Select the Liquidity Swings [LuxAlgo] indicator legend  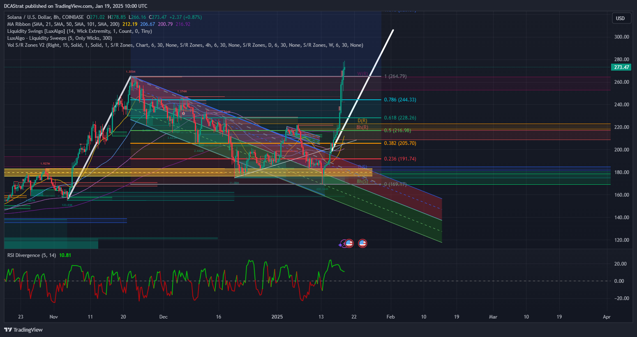click(x=79, y=31)
